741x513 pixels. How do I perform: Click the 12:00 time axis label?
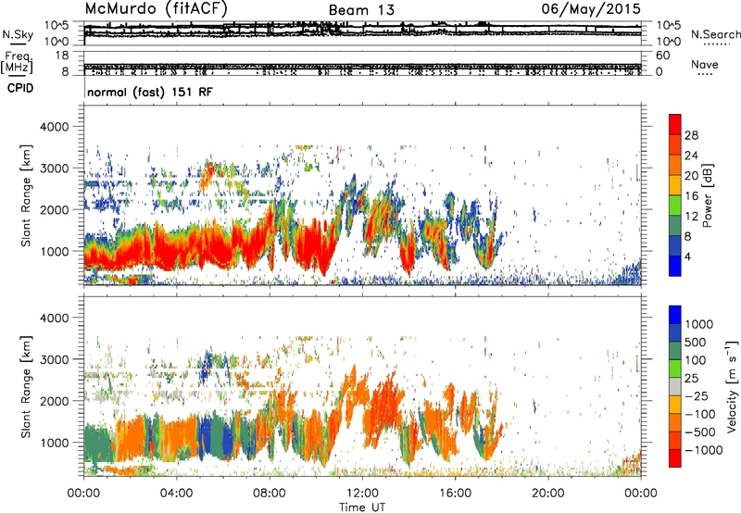tap(362, 494)
